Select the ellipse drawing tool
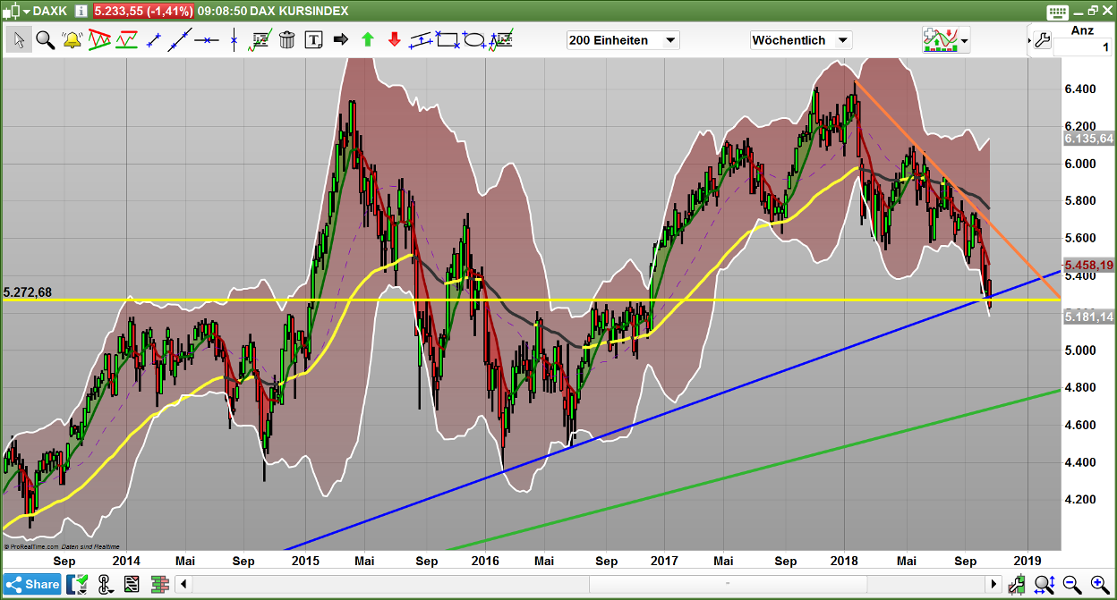 tap(475, 39)
